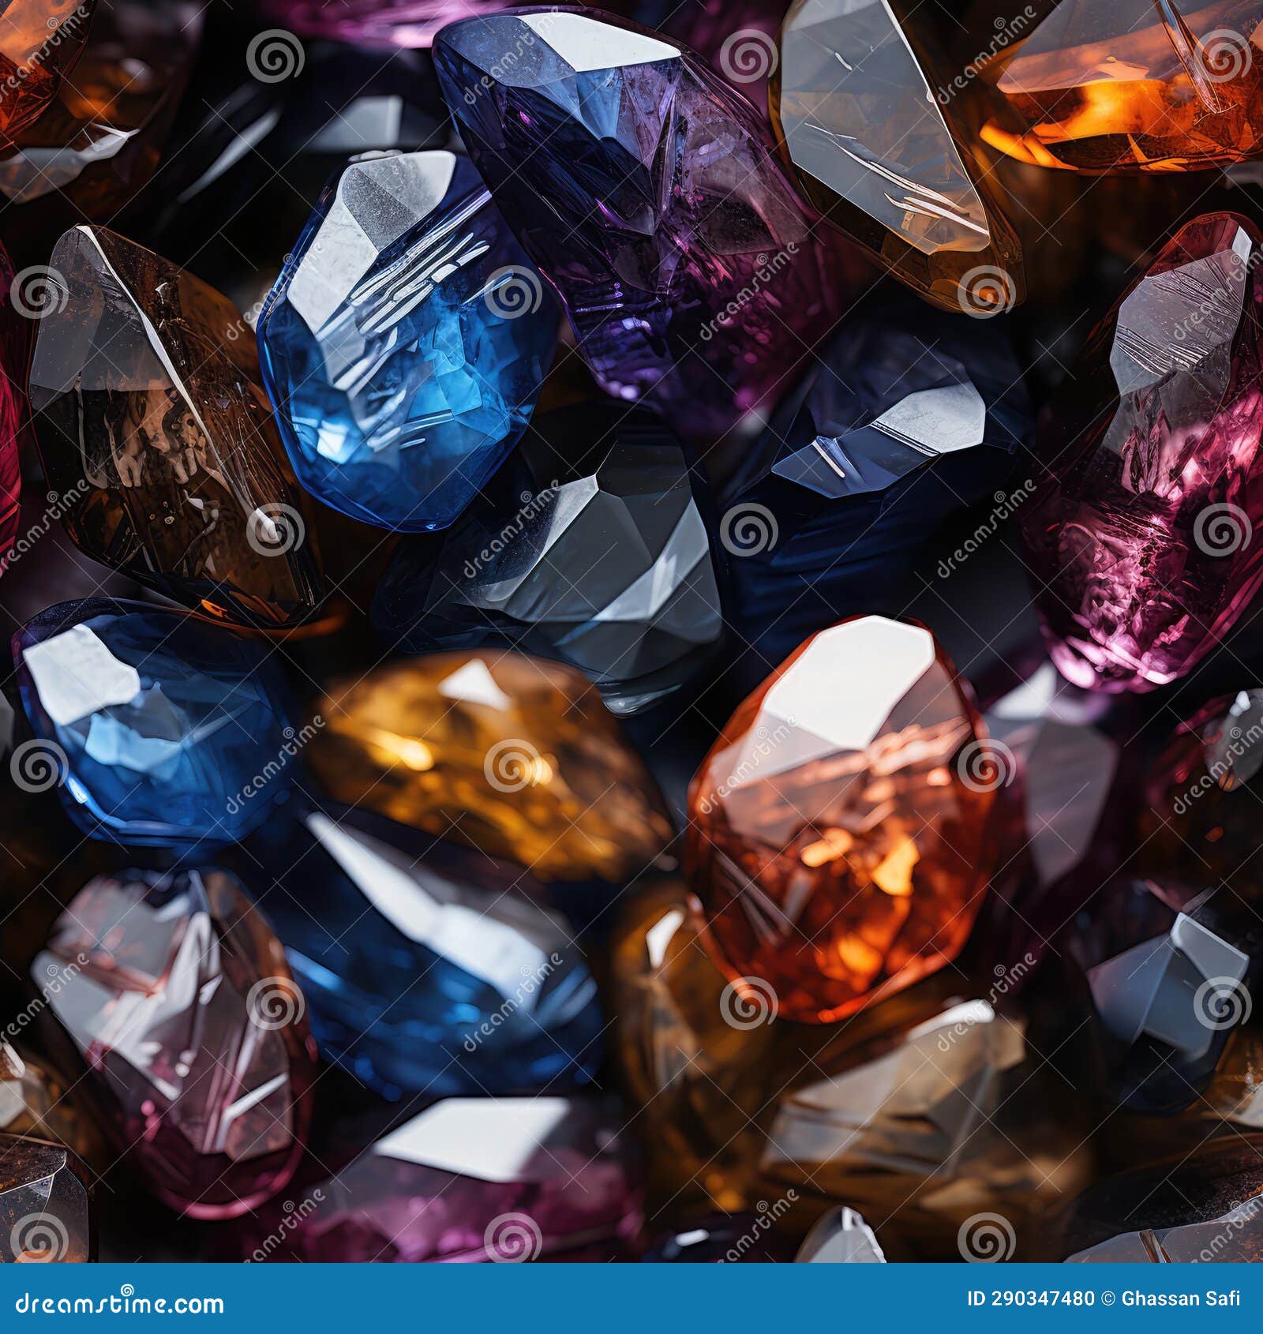Select the dark gray faceted gem in center

click(x=600, y=568)
